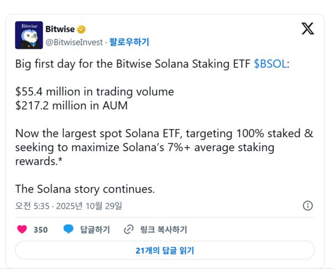Screen dimensions: 333x269
Task: Click the gold verified badge beside Bitwise
Action: tap(81, 29)
